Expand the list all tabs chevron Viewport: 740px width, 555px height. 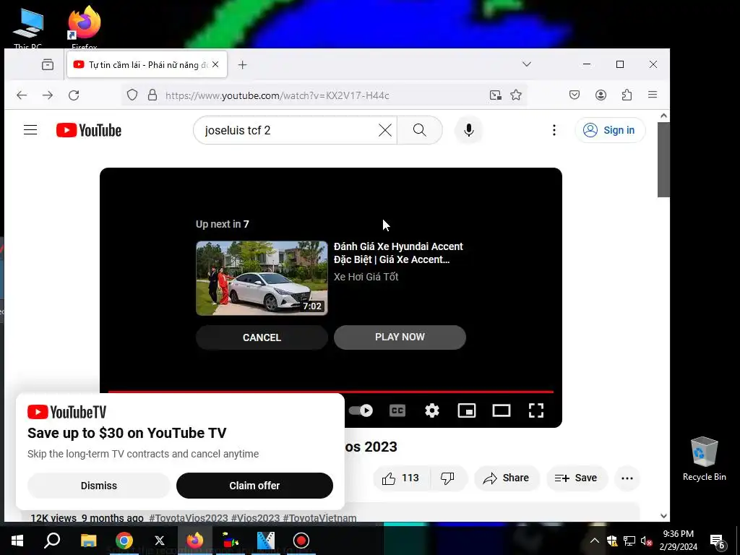click(527, 64)
